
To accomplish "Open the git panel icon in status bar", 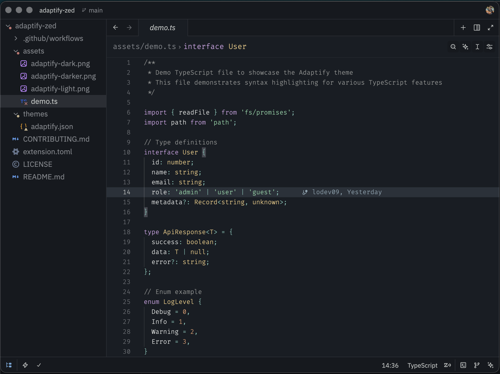I will 477,365.
